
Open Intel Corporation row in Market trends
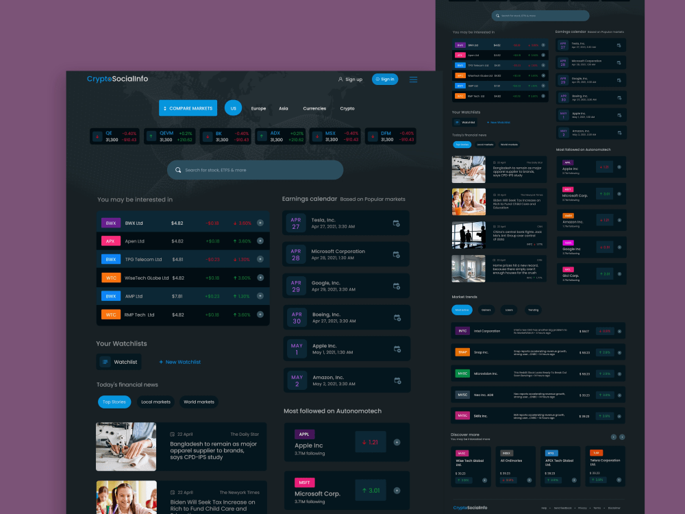click(538, 331)
